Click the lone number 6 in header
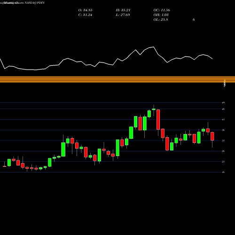This screenshot has height=235, width=235. tap(194, 20)
